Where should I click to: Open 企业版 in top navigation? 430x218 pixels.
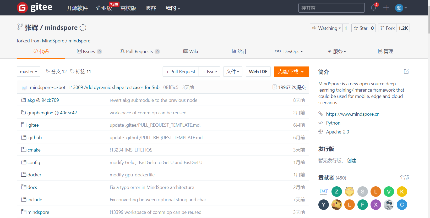click(104, 8)
